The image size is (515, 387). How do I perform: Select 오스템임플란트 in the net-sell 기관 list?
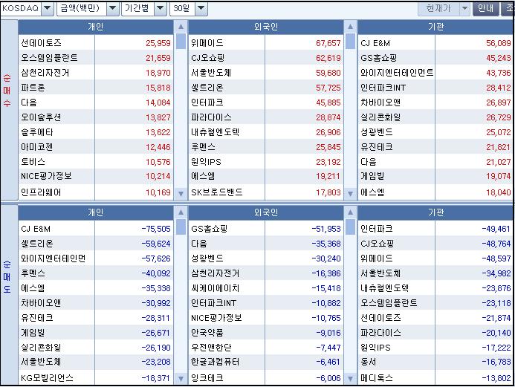(389, 302)
